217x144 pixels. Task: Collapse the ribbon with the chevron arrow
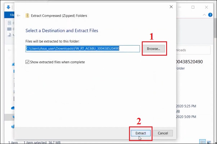click(204, 15)
